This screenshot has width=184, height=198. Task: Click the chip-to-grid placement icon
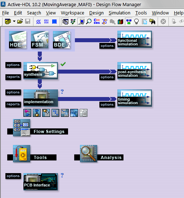(46, 113)
